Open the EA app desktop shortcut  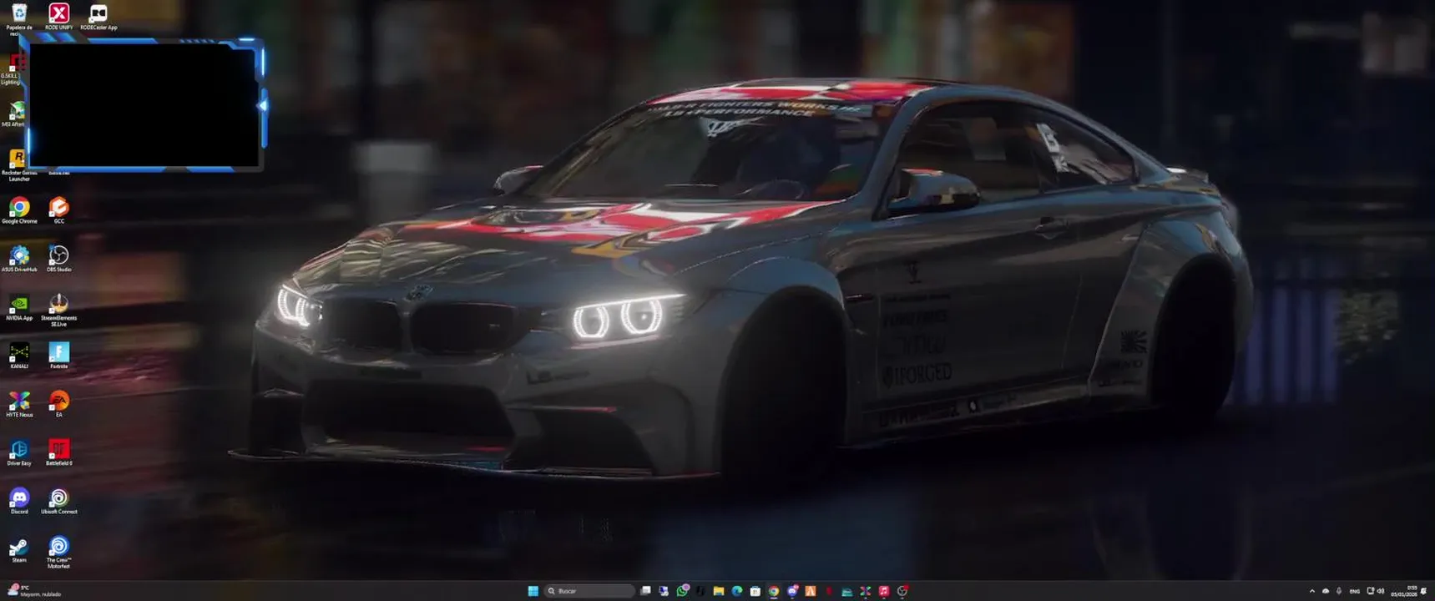(58, 403)
